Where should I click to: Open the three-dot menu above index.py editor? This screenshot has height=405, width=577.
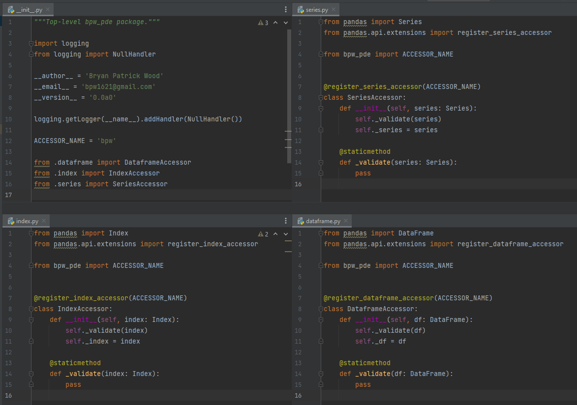(286, 221)
